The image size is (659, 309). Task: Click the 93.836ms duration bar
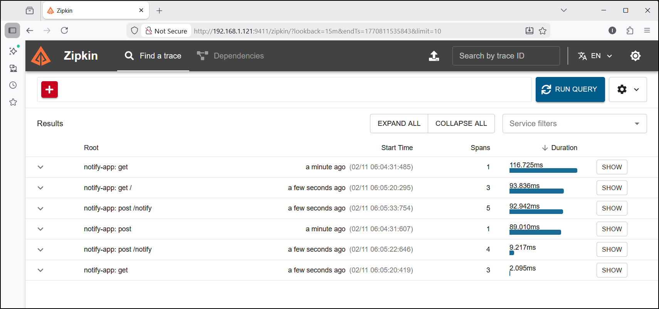536,191
